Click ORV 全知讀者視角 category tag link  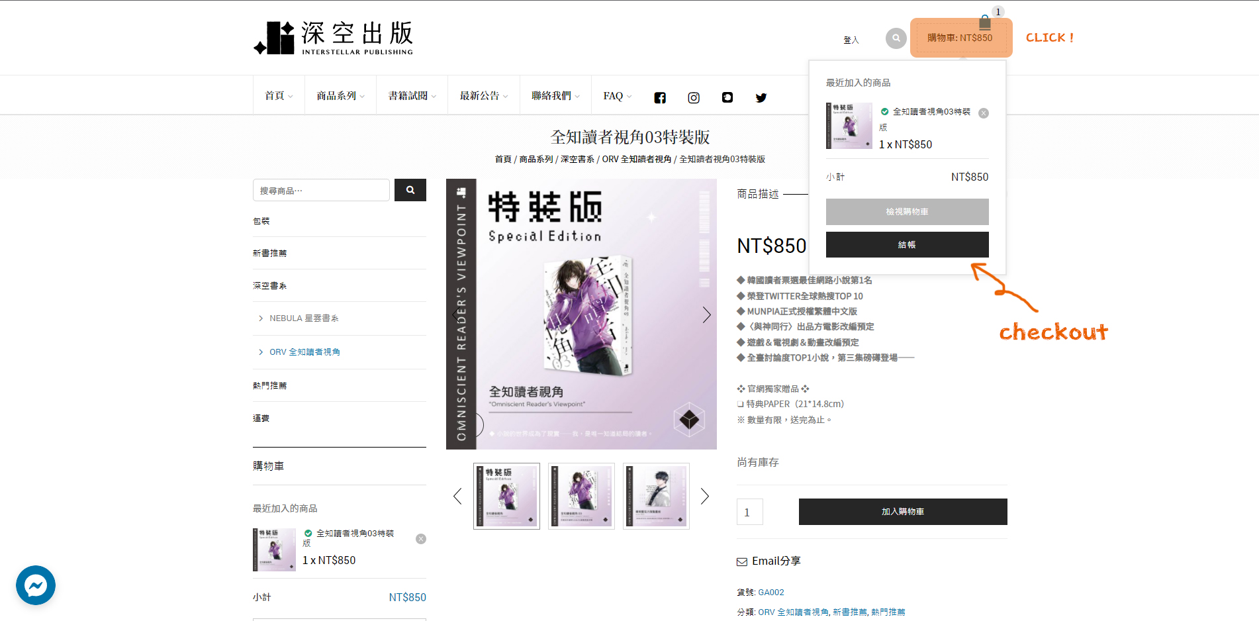point(793,612)
